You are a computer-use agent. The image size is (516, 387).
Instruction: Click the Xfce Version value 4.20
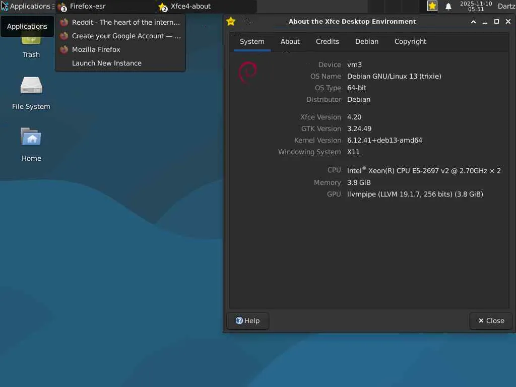coord(354,117)
